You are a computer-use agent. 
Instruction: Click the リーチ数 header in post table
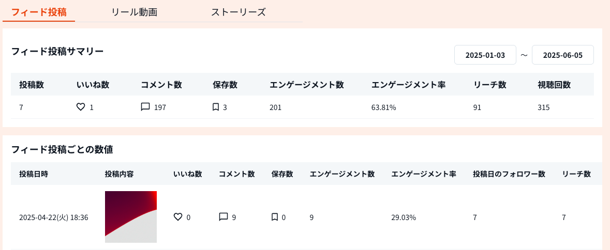tap(576, 174)
